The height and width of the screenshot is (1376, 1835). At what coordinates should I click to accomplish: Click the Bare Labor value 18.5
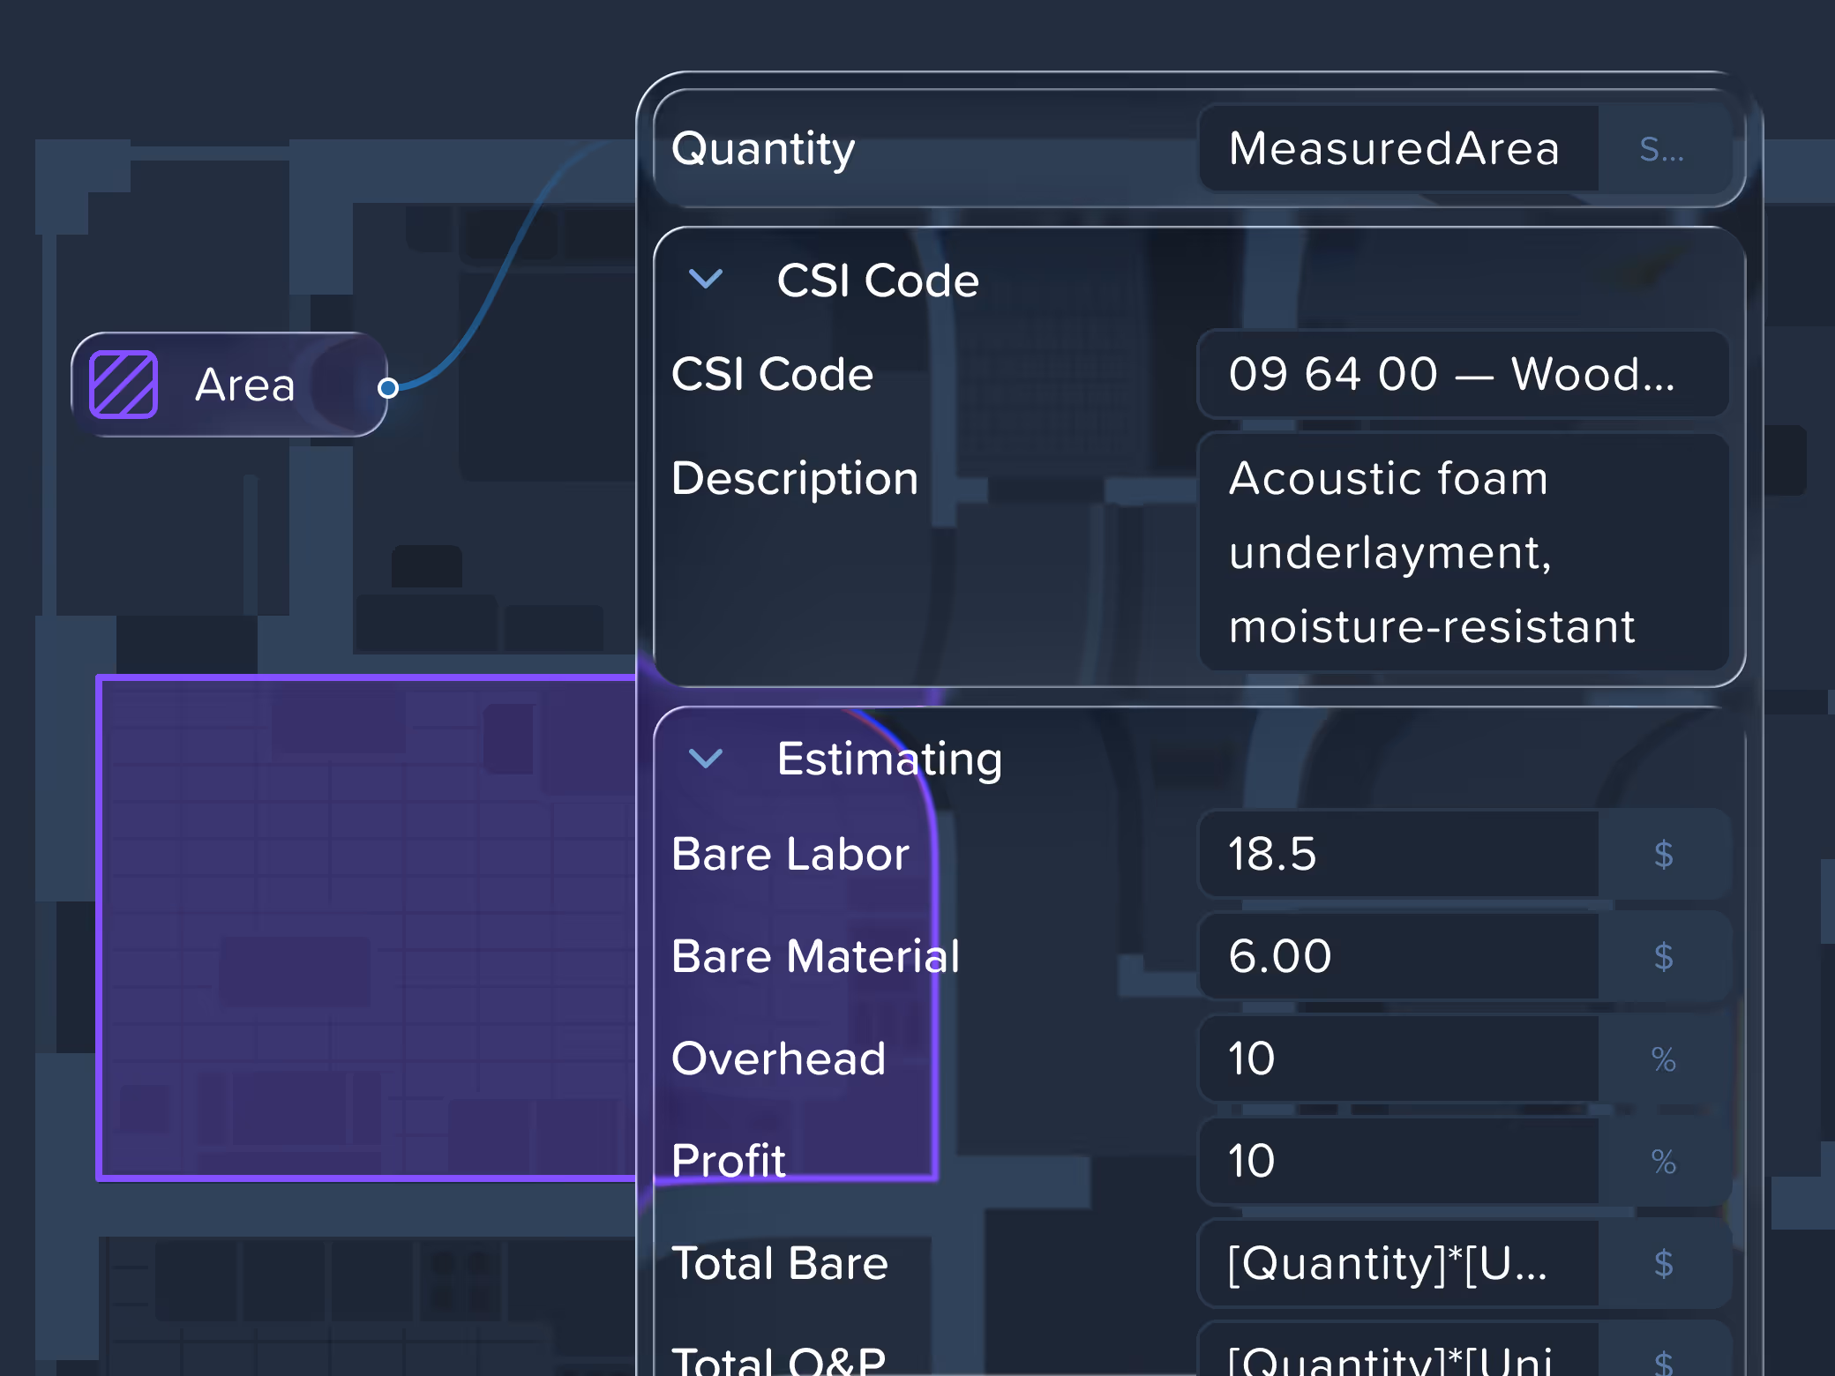1396,854
